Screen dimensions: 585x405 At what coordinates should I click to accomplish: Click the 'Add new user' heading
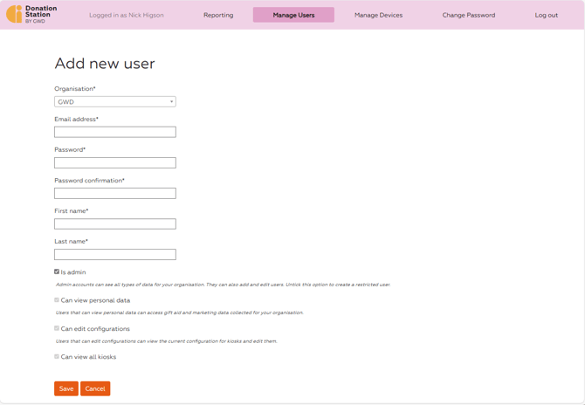(x=105, y=64)
